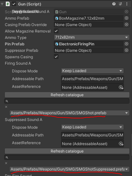Click the search field above SMGShotSuppressed dropdown
This screenshot has width=132, height=176.
click(x=67, y=157)
